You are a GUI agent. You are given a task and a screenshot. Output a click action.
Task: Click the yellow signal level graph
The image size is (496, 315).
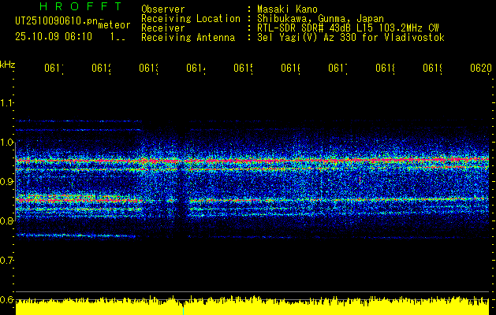pyautogui.click(x=252, y=306)
